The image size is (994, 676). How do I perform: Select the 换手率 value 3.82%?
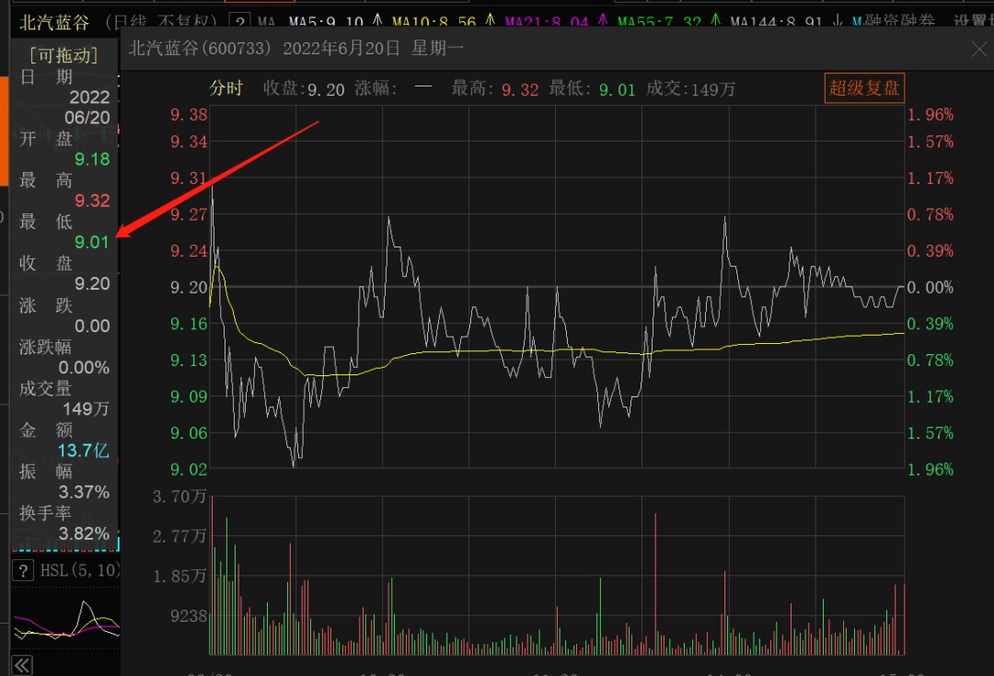pos(84,534)
